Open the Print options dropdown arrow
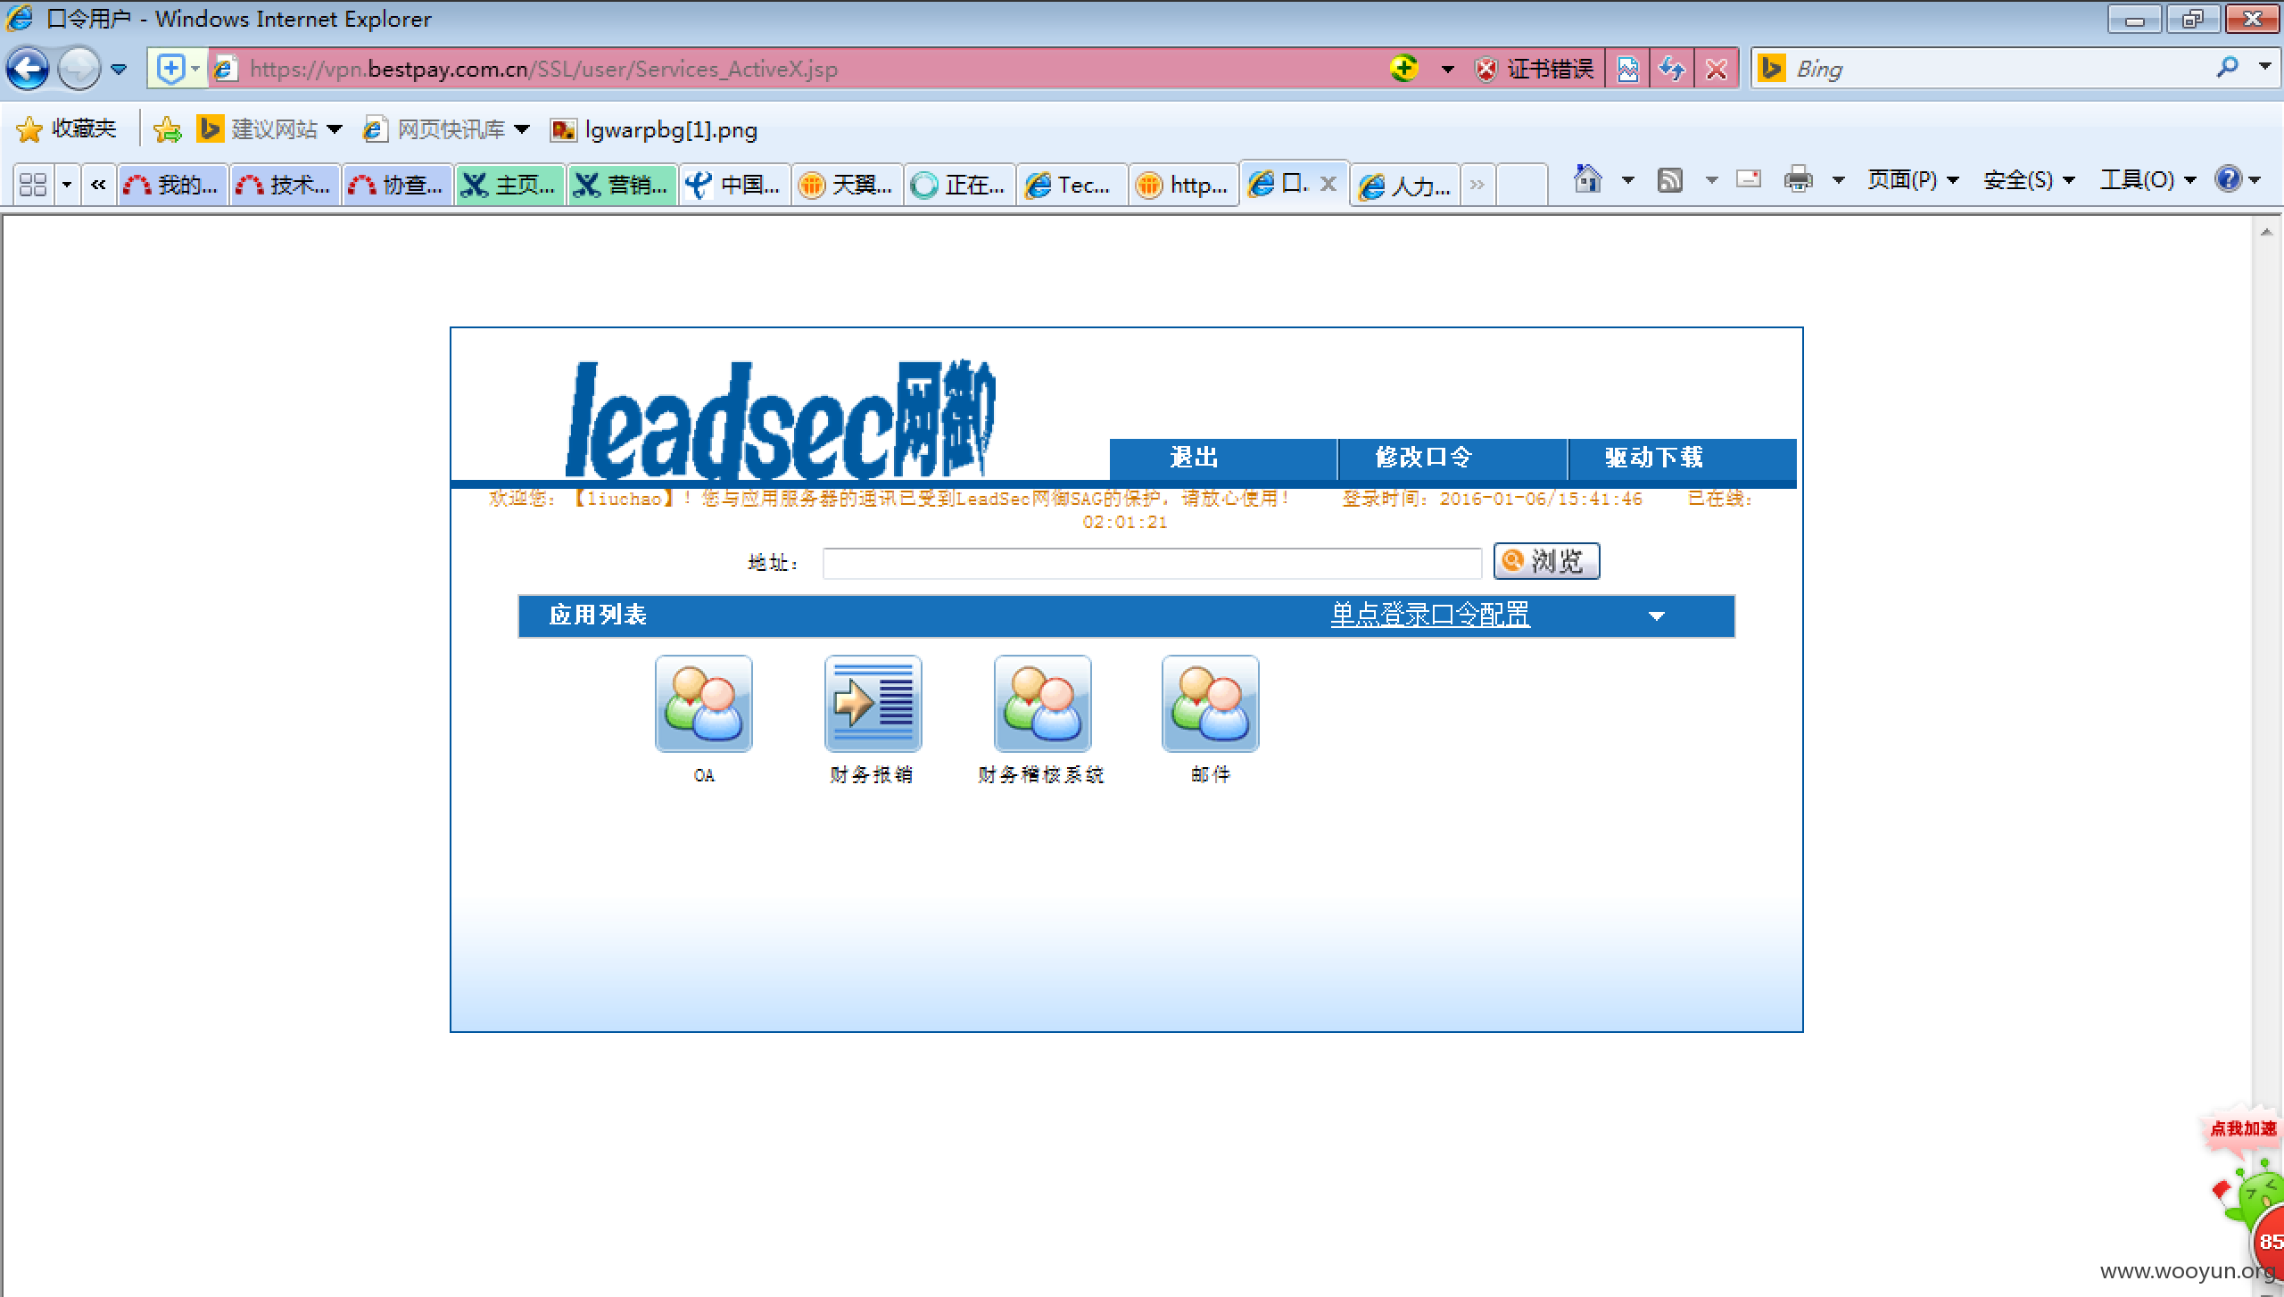The height and width of the screenshot is (1297, 2284). 1838,180
